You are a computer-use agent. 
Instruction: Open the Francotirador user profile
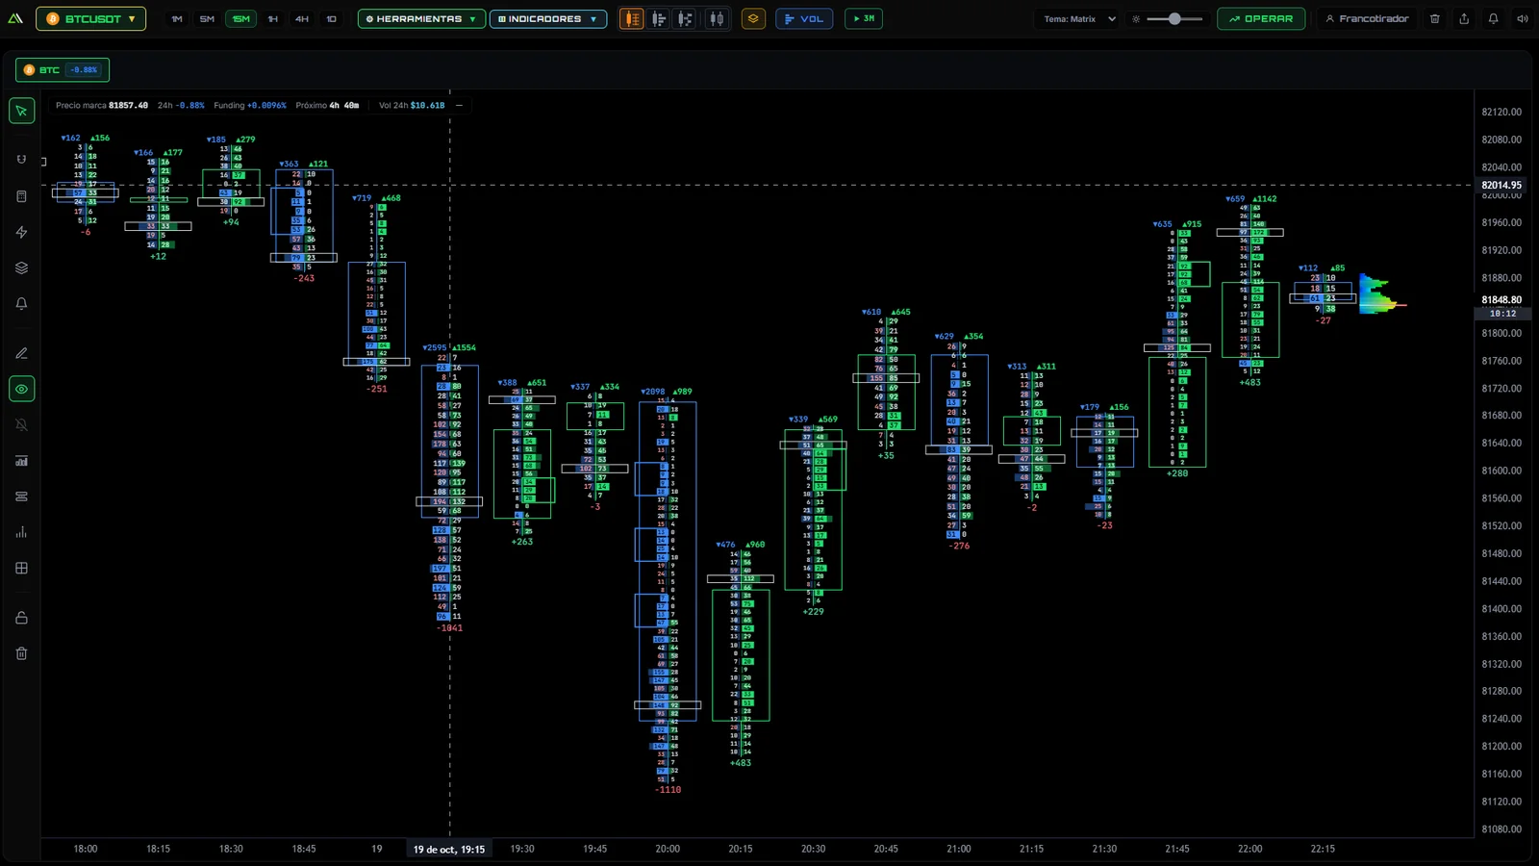click(x=1367, y=18)
